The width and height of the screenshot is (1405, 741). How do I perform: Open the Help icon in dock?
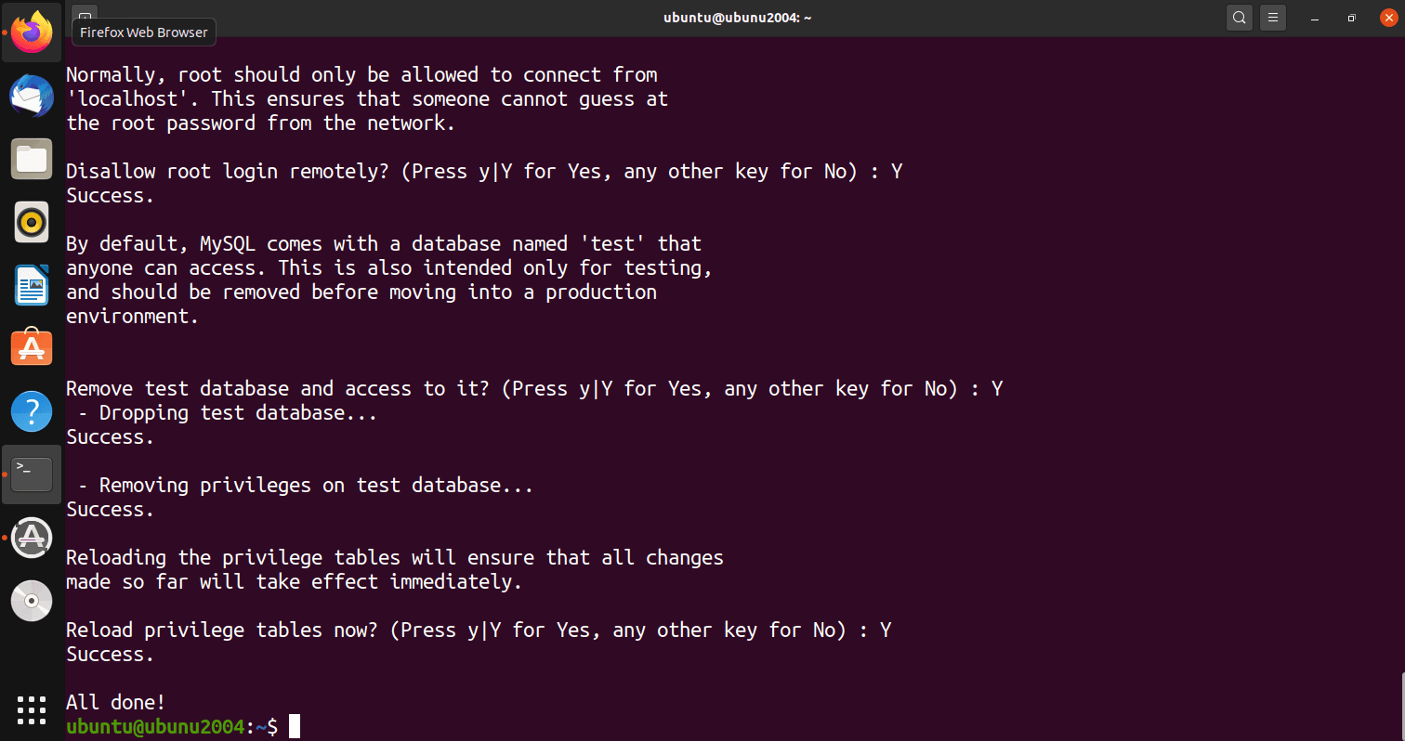point(32,410)
